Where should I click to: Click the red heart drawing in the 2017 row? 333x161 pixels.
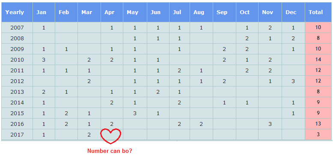point(111,136)
